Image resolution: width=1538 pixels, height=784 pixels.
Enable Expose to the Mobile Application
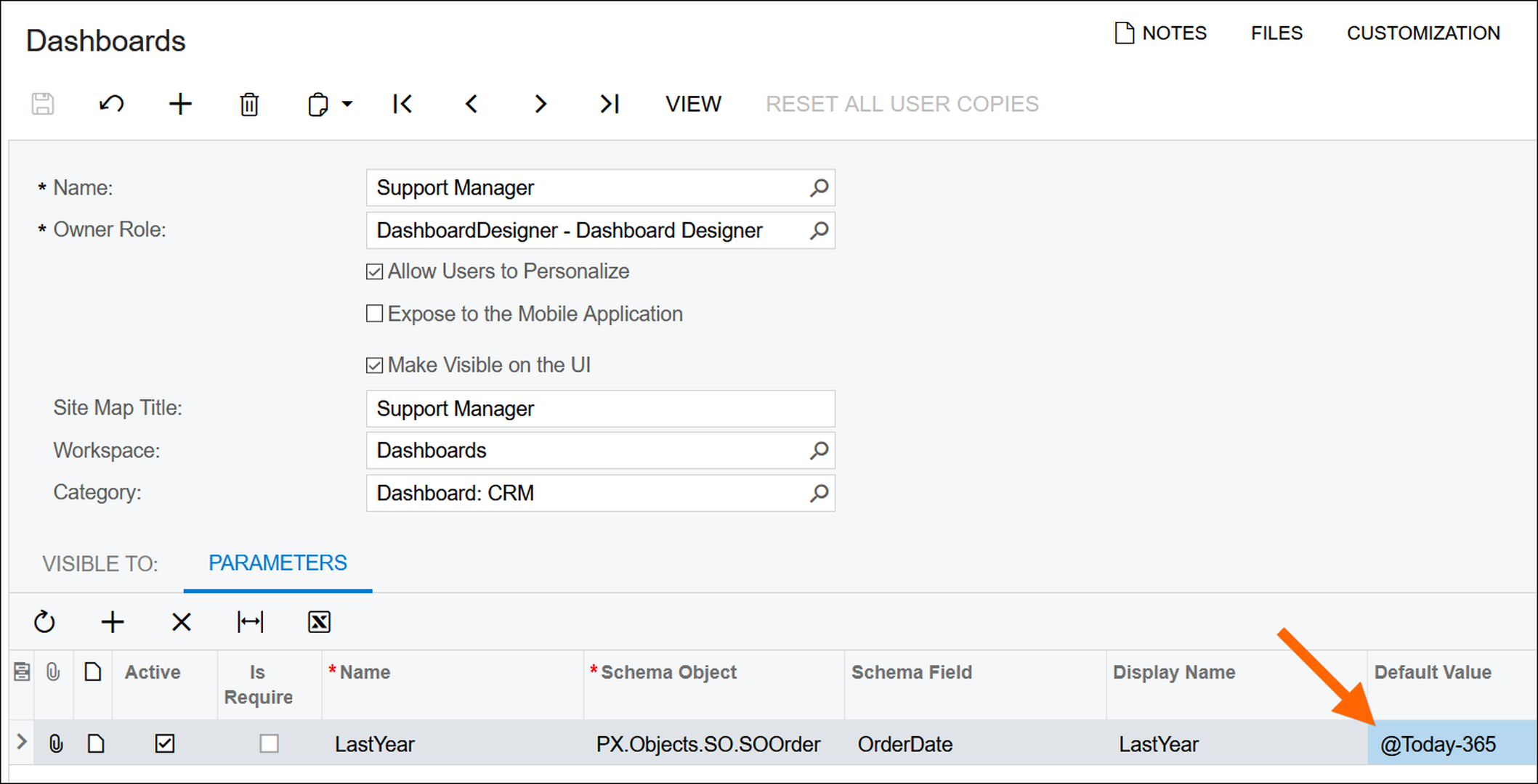(x=374, y=314)
